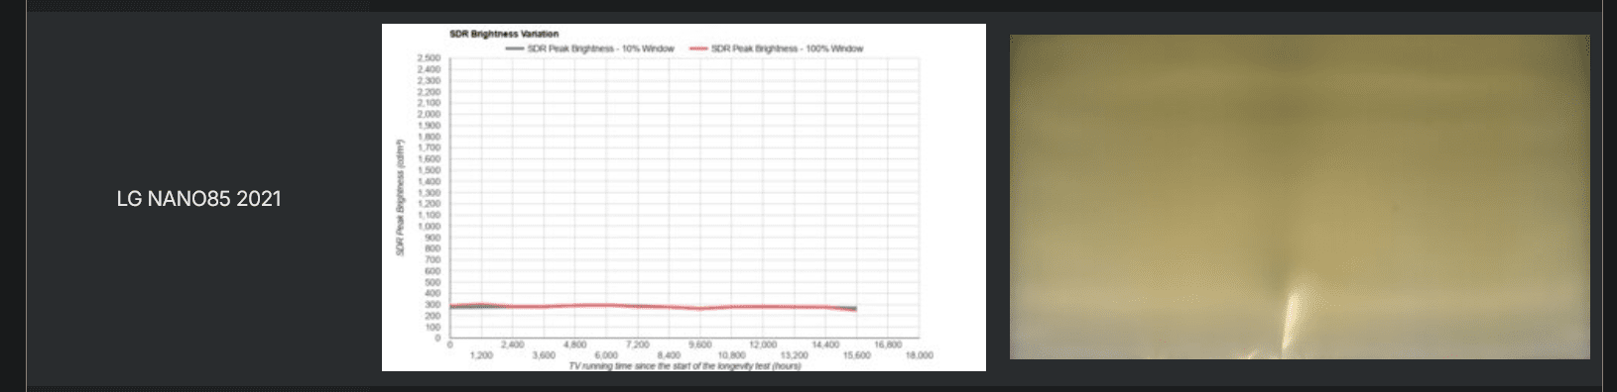The image size is (1617, 392).
Task: Click the 18,000 hours x-axis tick
Action: coord(919,354)
